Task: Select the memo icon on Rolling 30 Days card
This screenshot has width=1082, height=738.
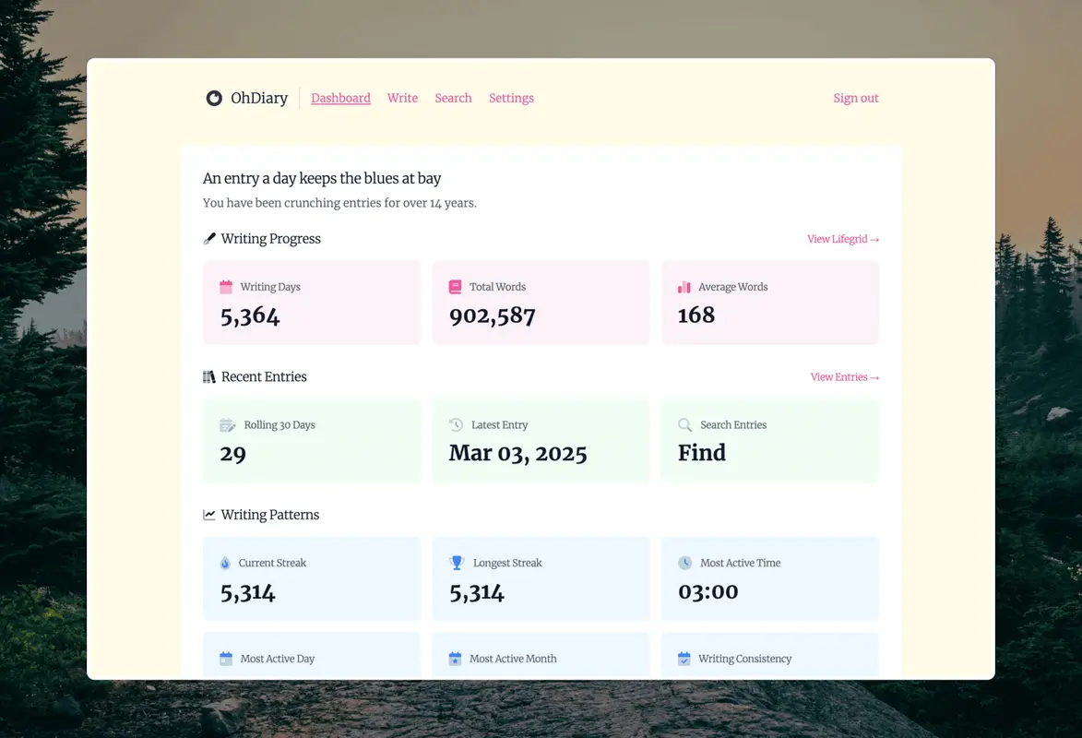Action: (x=227, y=425)
